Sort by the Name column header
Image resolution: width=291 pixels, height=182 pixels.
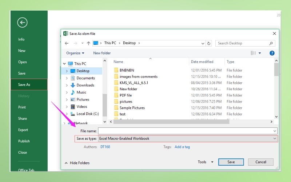[x=118, y=62]
